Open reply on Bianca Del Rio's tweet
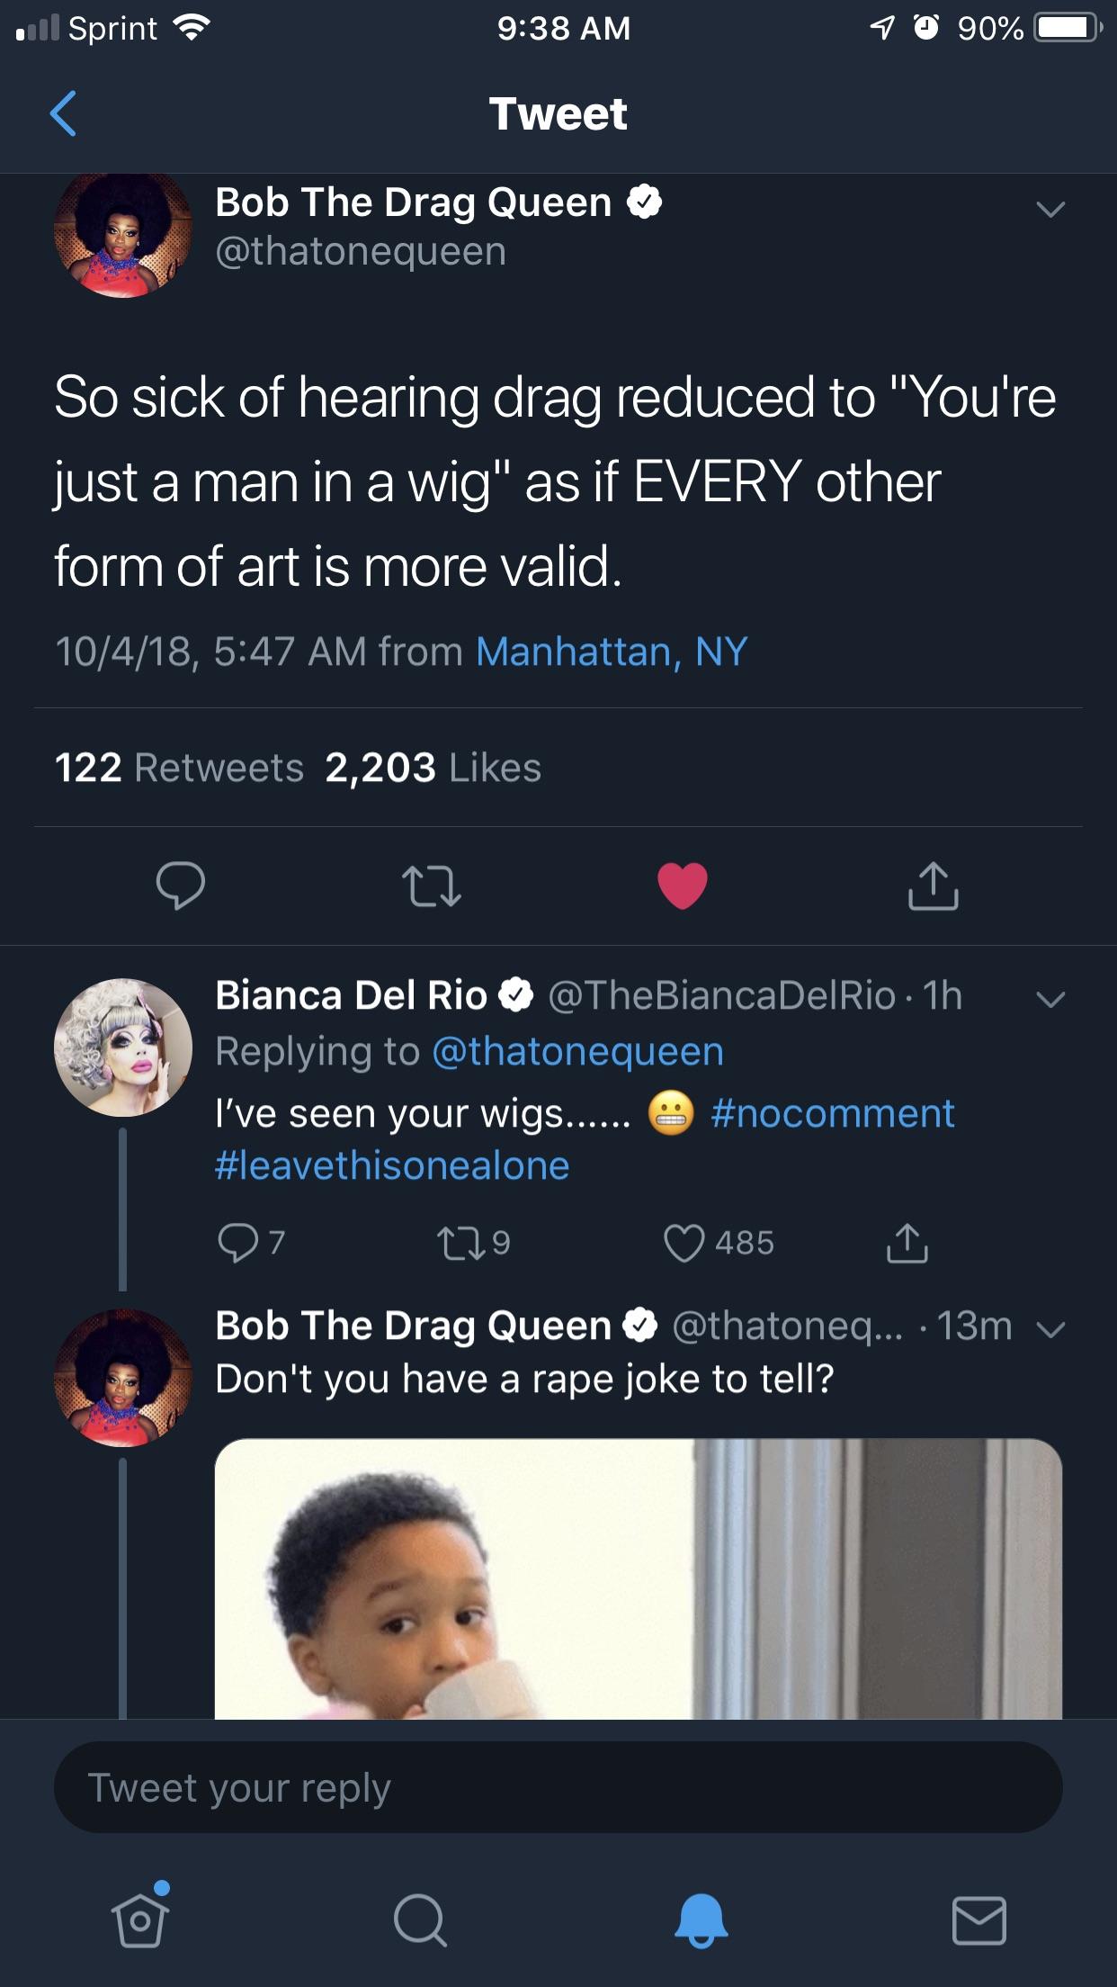This screenshot has height=1987, width=1117. pyautogui.click(x=238, y=1243)
